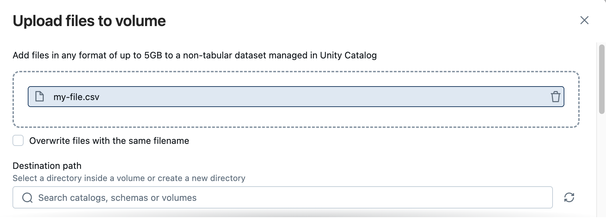Close the Upload files to volume dialog
The height and width of the screenshot is (221, 606).
(x=584, y=21)
